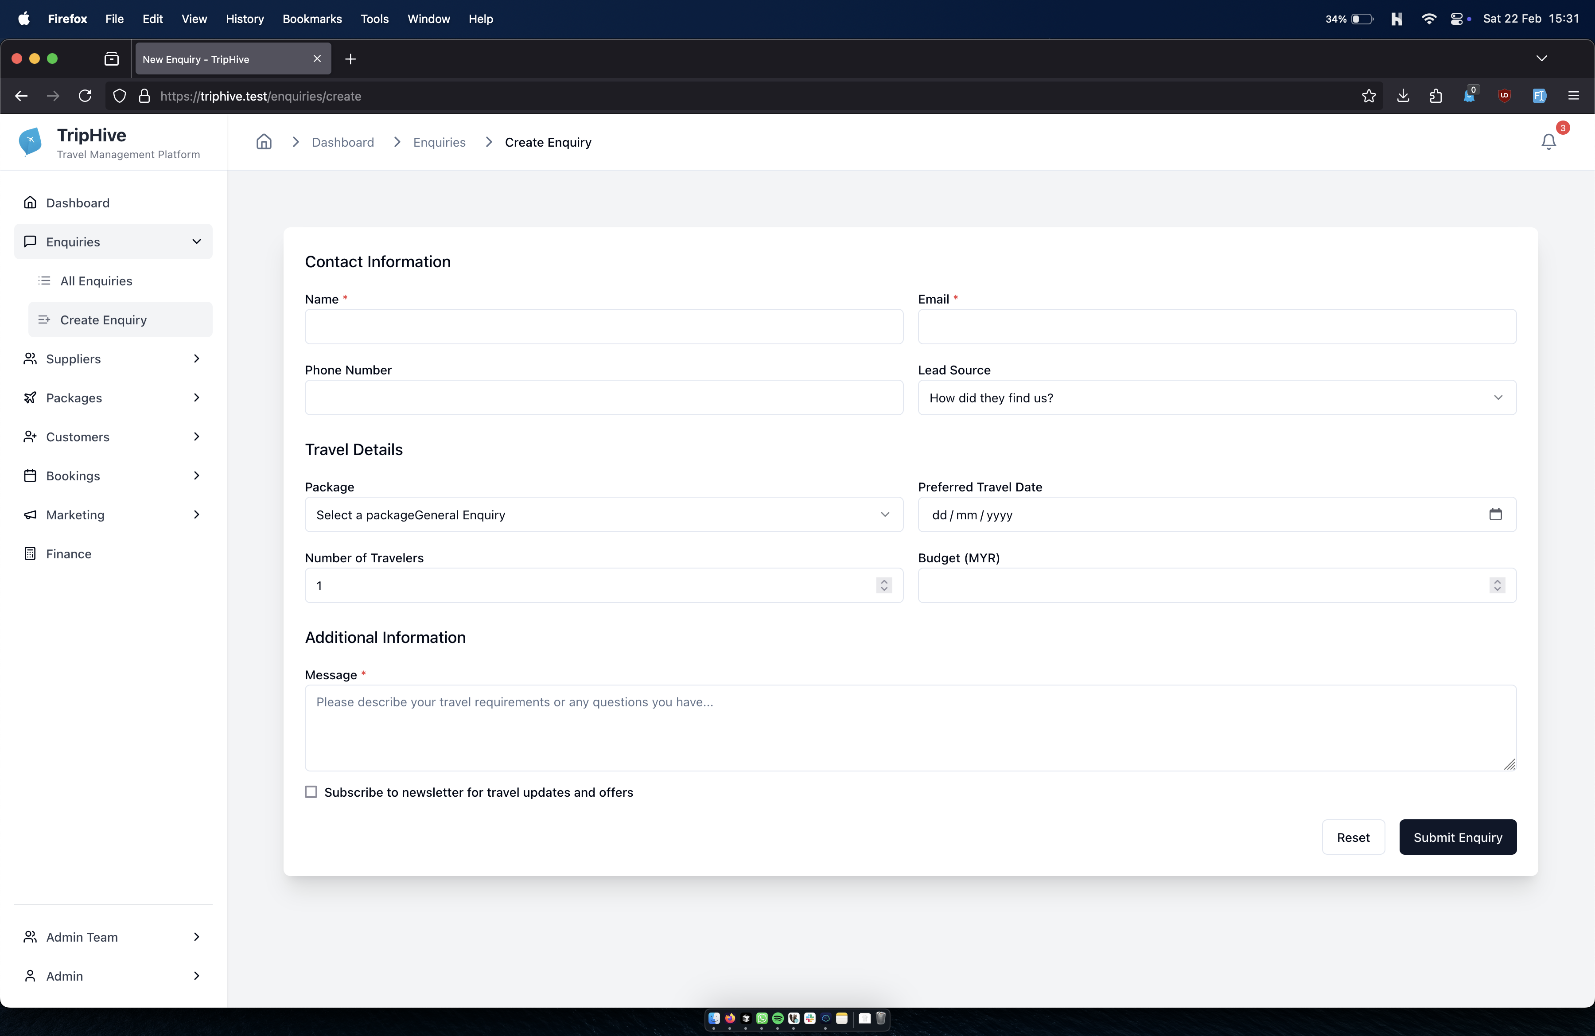Screen dimensions: 1595x1036
Task: Click into the Message text area
Action: tap(910, 727)
